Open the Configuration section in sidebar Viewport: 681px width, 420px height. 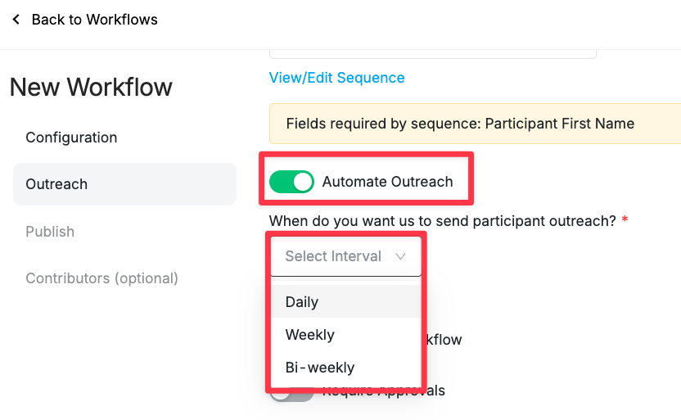click(71, 138)
